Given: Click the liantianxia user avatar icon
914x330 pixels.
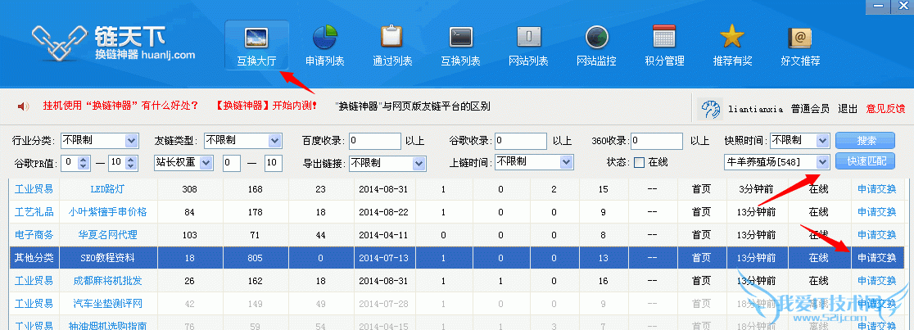Looking at the screenshot, I should tap(710, 108).
